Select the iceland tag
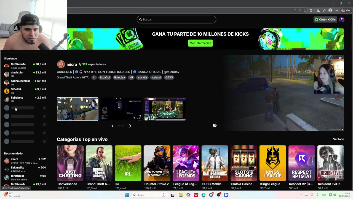The image size is (353, 199). (x=156, y=77)
